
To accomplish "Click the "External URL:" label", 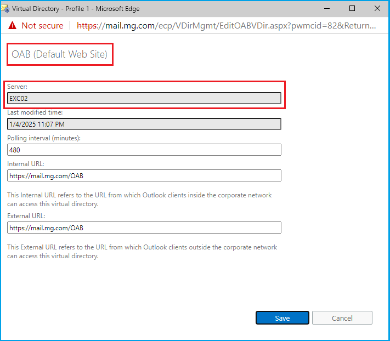I will pos(26,216).
